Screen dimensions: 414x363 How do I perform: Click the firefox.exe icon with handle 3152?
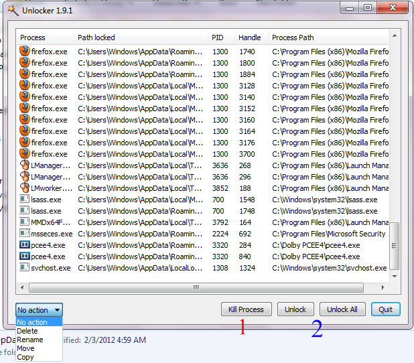[25, 108]
